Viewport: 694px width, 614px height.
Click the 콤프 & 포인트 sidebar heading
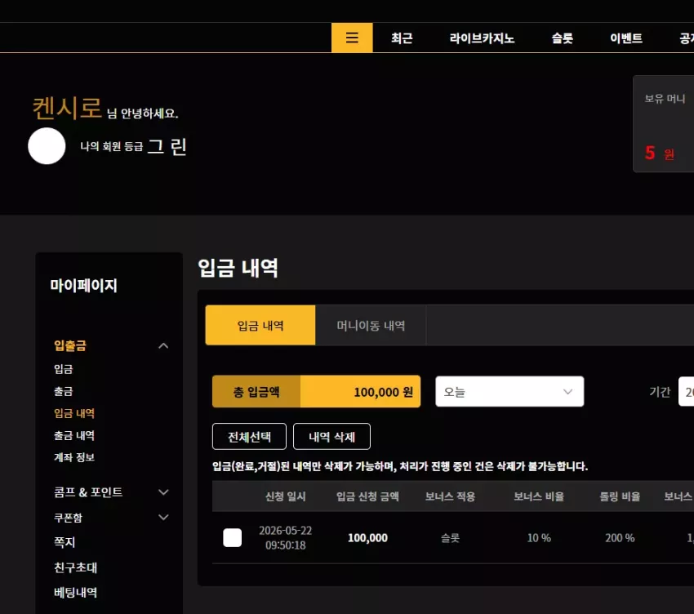tap(88, 492)
